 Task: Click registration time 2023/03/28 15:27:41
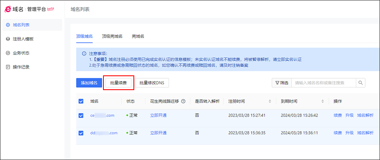click(x=247, y=115)
